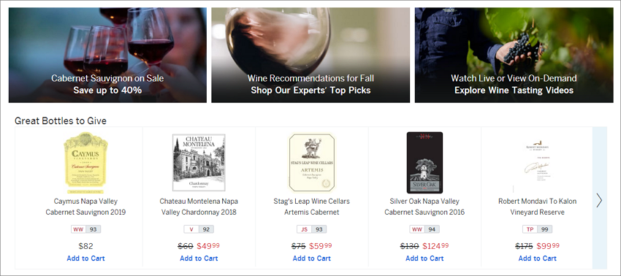Add Stag's Leap Artemis Cabernet to cart
621x276 pixels.
(x=312, y=258)
